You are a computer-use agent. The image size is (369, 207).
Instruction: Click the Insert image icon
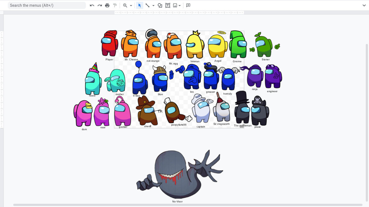click(175, 5)
